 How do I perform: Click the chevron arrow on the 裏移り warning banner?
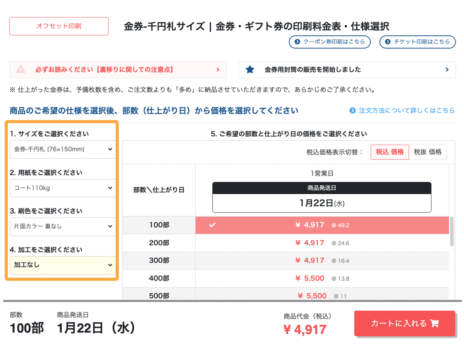coord(218,70)
